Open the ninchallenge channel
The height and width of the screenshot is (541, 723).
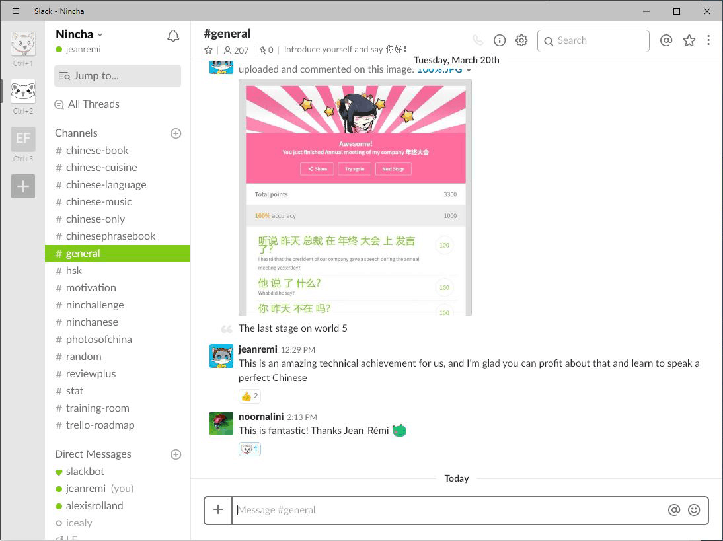[118, 305]
